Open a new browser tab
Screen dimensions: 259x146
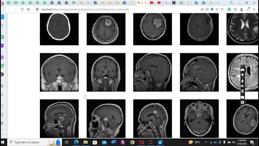(x=218, y=3)
